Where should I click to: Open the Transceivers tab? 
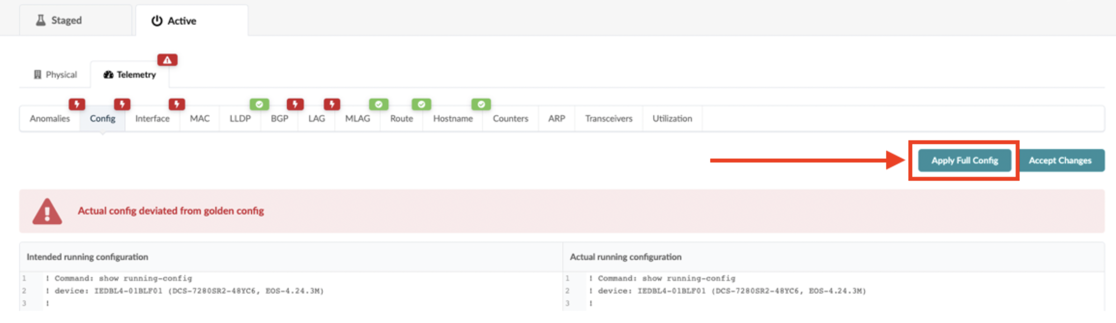click(609, 119)
